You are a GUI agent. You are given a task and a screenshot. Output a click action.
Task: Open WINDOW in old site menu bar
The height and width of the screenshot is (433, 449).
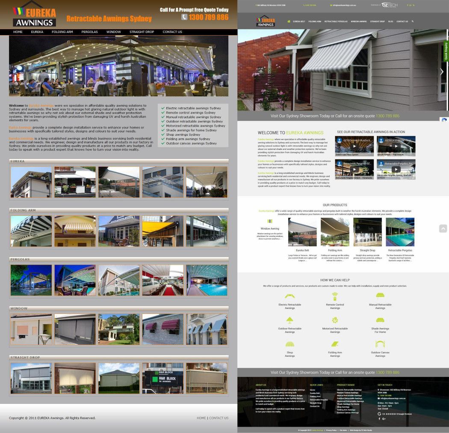pos(114,32)
